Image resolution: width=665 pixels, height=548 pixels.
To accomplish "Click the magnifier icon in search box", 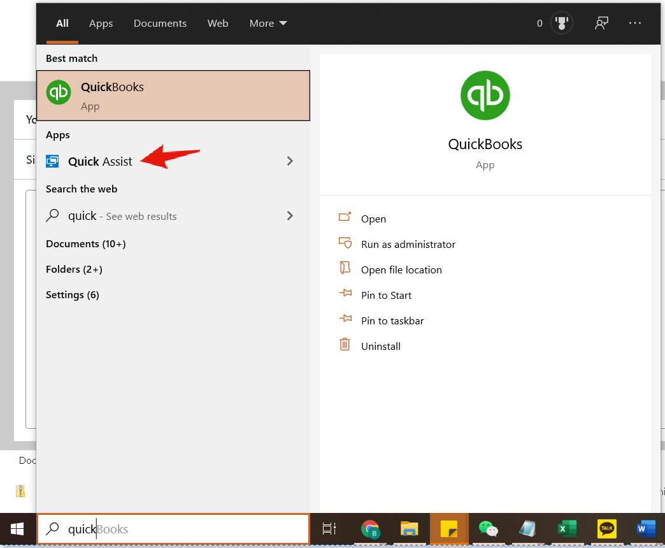I will tap(53, 528).
